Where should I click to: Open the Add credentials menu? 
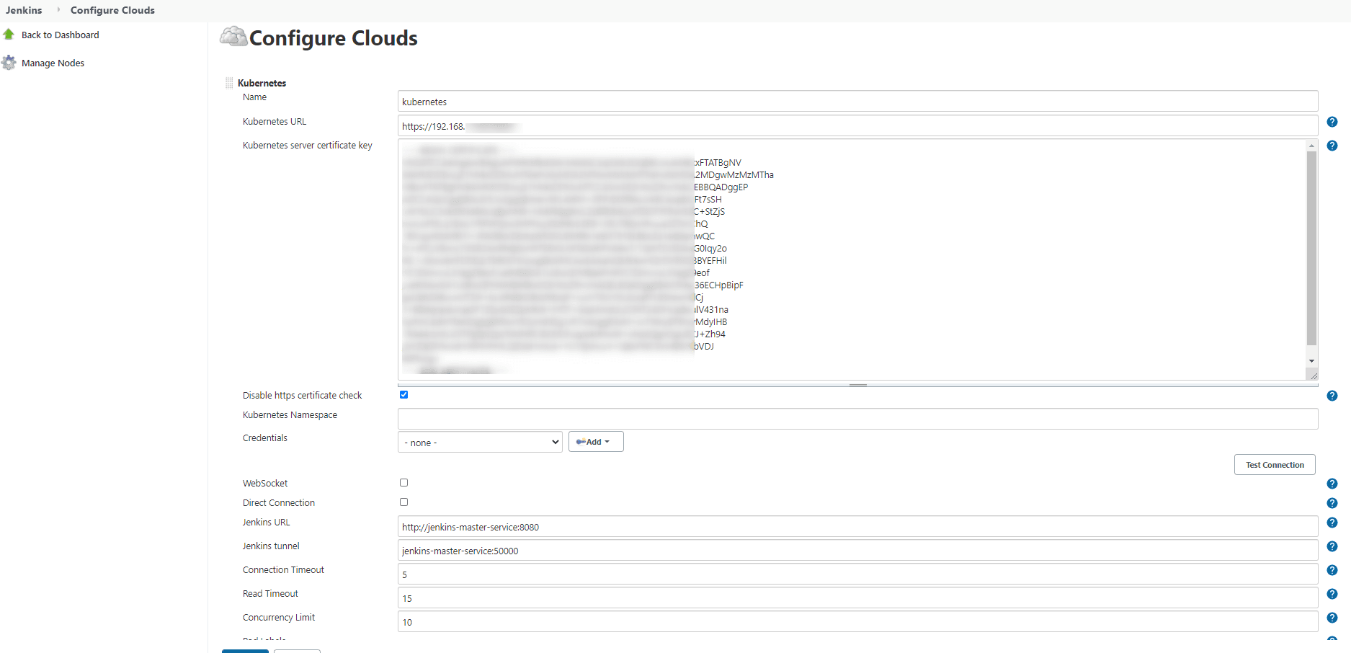click(x=596, y=442)
